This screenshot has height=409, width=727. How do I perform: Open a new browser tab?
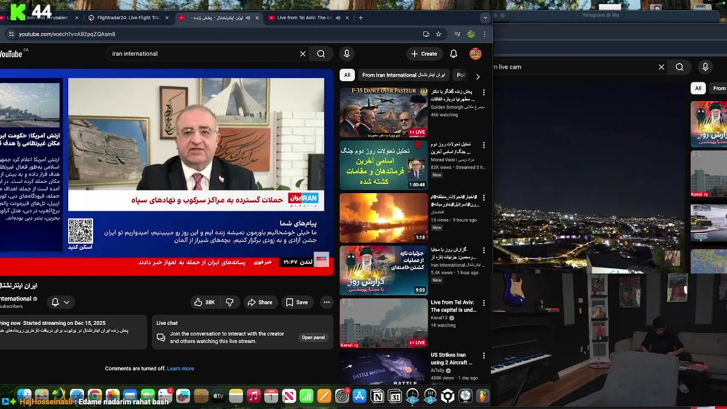[x=361, y=18]
